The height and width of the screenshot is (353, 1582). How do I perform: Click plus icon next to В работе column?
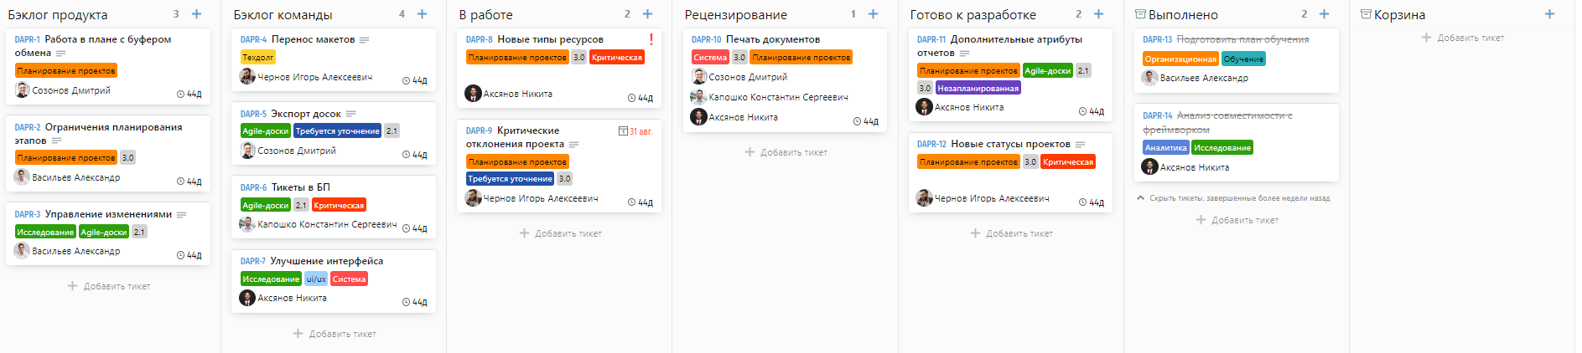(x=647, y=14)
